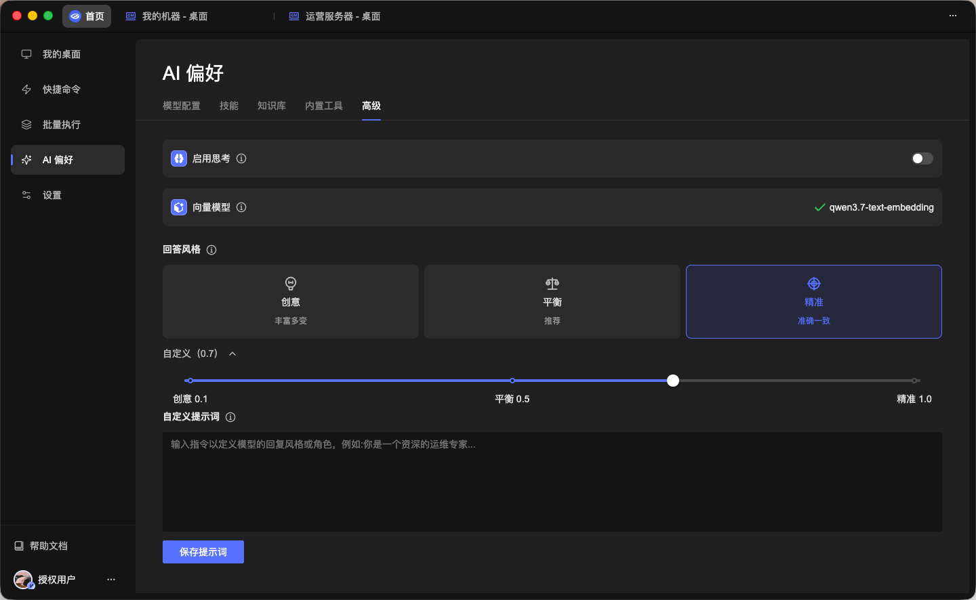This screenshot has height=600, width=976.
Task: Select the 平衡 recommended style card
Action: point(552,301)
